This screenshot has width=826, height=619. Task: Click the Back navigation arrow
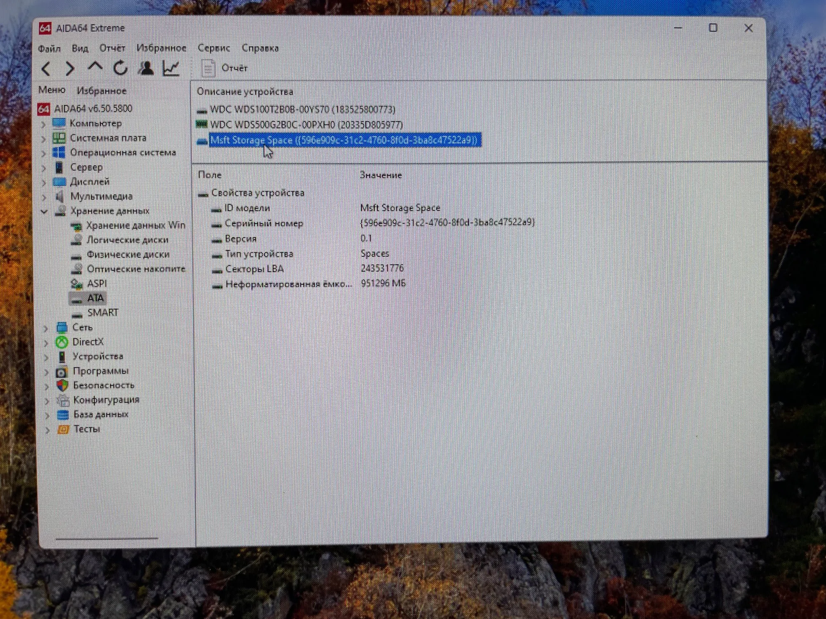[46, 69]
